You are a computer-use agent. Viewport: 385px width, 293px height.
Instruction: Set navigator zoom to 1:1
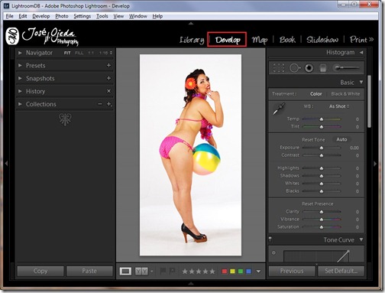91,53
